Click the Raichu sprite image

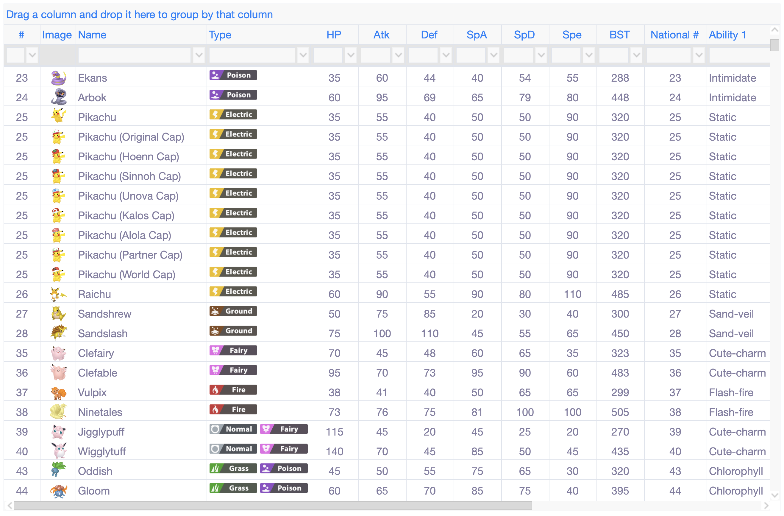[x=59, y=294]
